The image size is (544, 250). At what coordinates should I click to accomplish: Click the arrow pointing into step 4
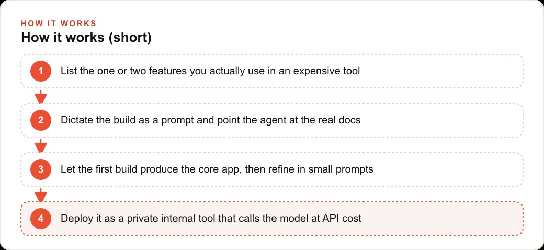point(41,195)
